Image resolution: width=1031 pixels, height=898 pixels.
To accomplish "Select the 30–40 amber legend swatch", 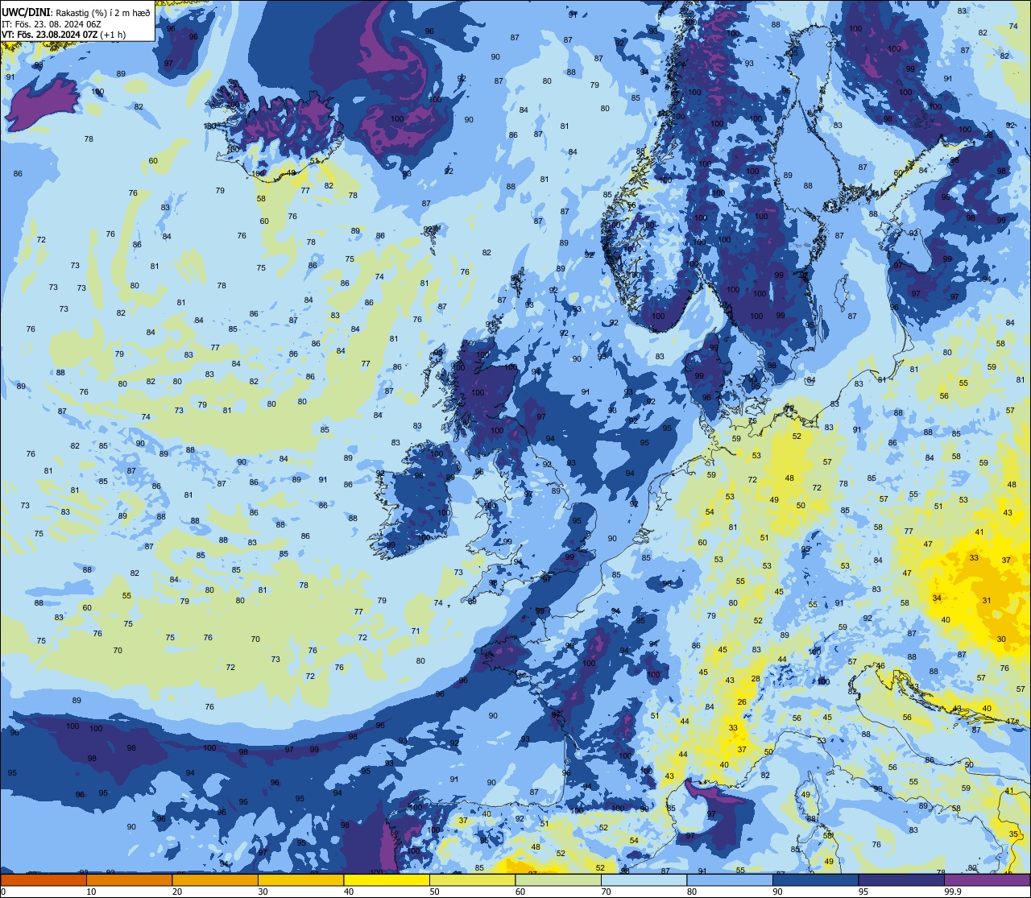I will [300, 879].
